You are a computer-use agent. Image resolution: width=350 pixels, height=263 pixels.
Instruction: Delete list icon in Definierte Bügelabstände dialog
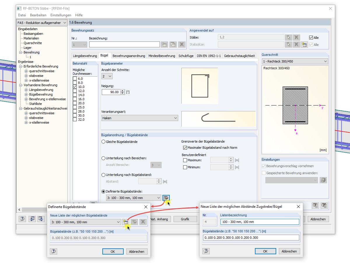(142, 222)
